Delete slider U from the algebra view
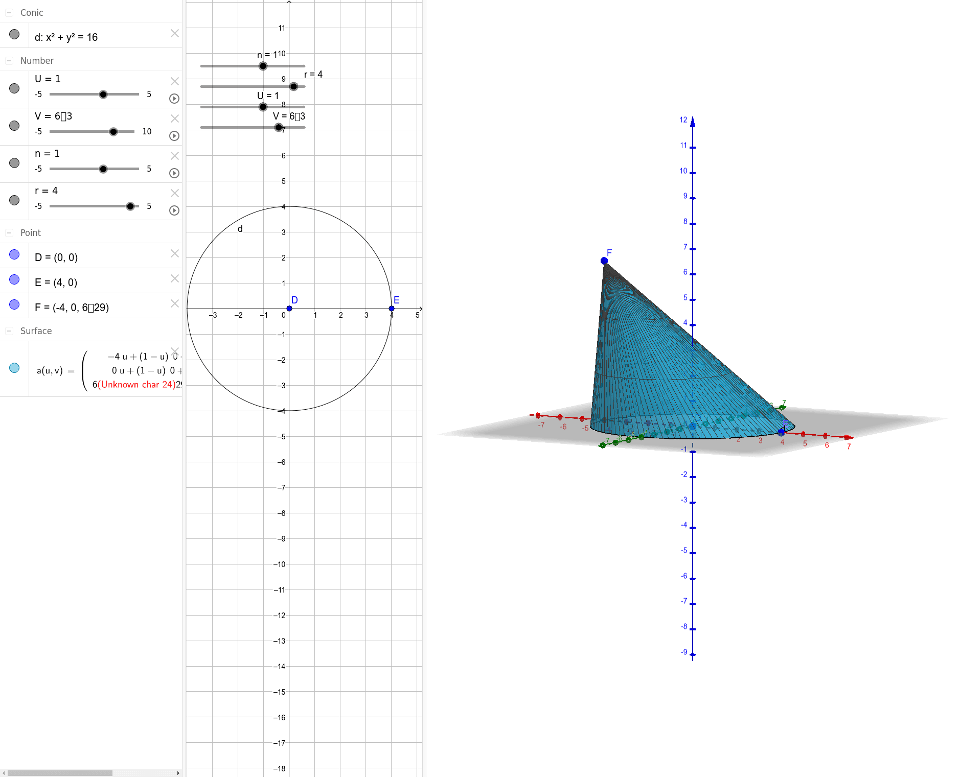The image size is (960, 778). coord(175,81)
